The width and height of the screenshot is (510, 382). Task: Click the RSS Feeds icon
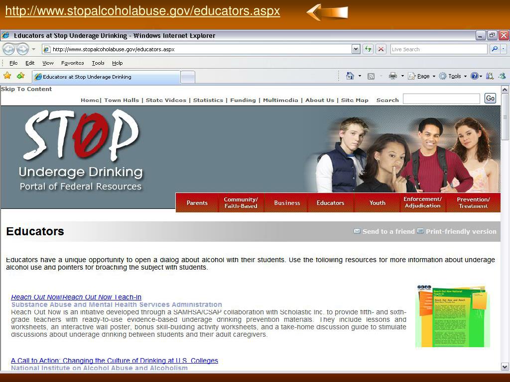point(371,76)
